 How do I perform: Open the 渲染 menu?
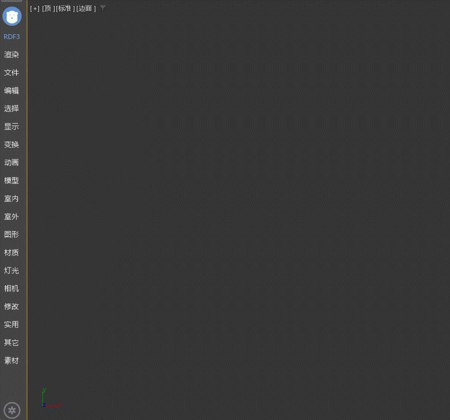[12, 55]
